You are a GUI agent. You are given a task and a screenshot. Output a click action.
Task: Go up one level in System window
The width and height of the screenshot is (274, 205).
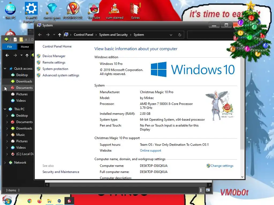pos(60,35)
